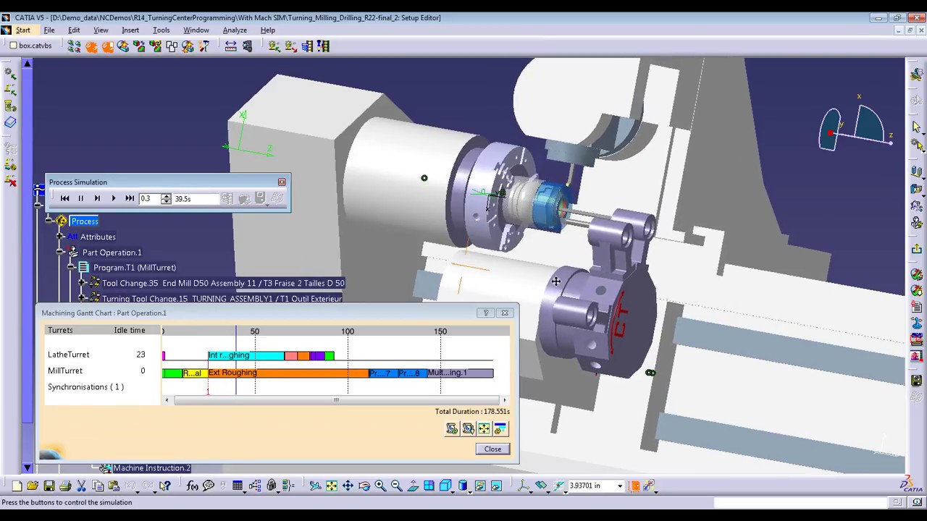Viewport: 927px width, 521px height.
Task: Close the Machining Gantt Chart dialog
Action: pyautogui.click(x=505, y=313)
